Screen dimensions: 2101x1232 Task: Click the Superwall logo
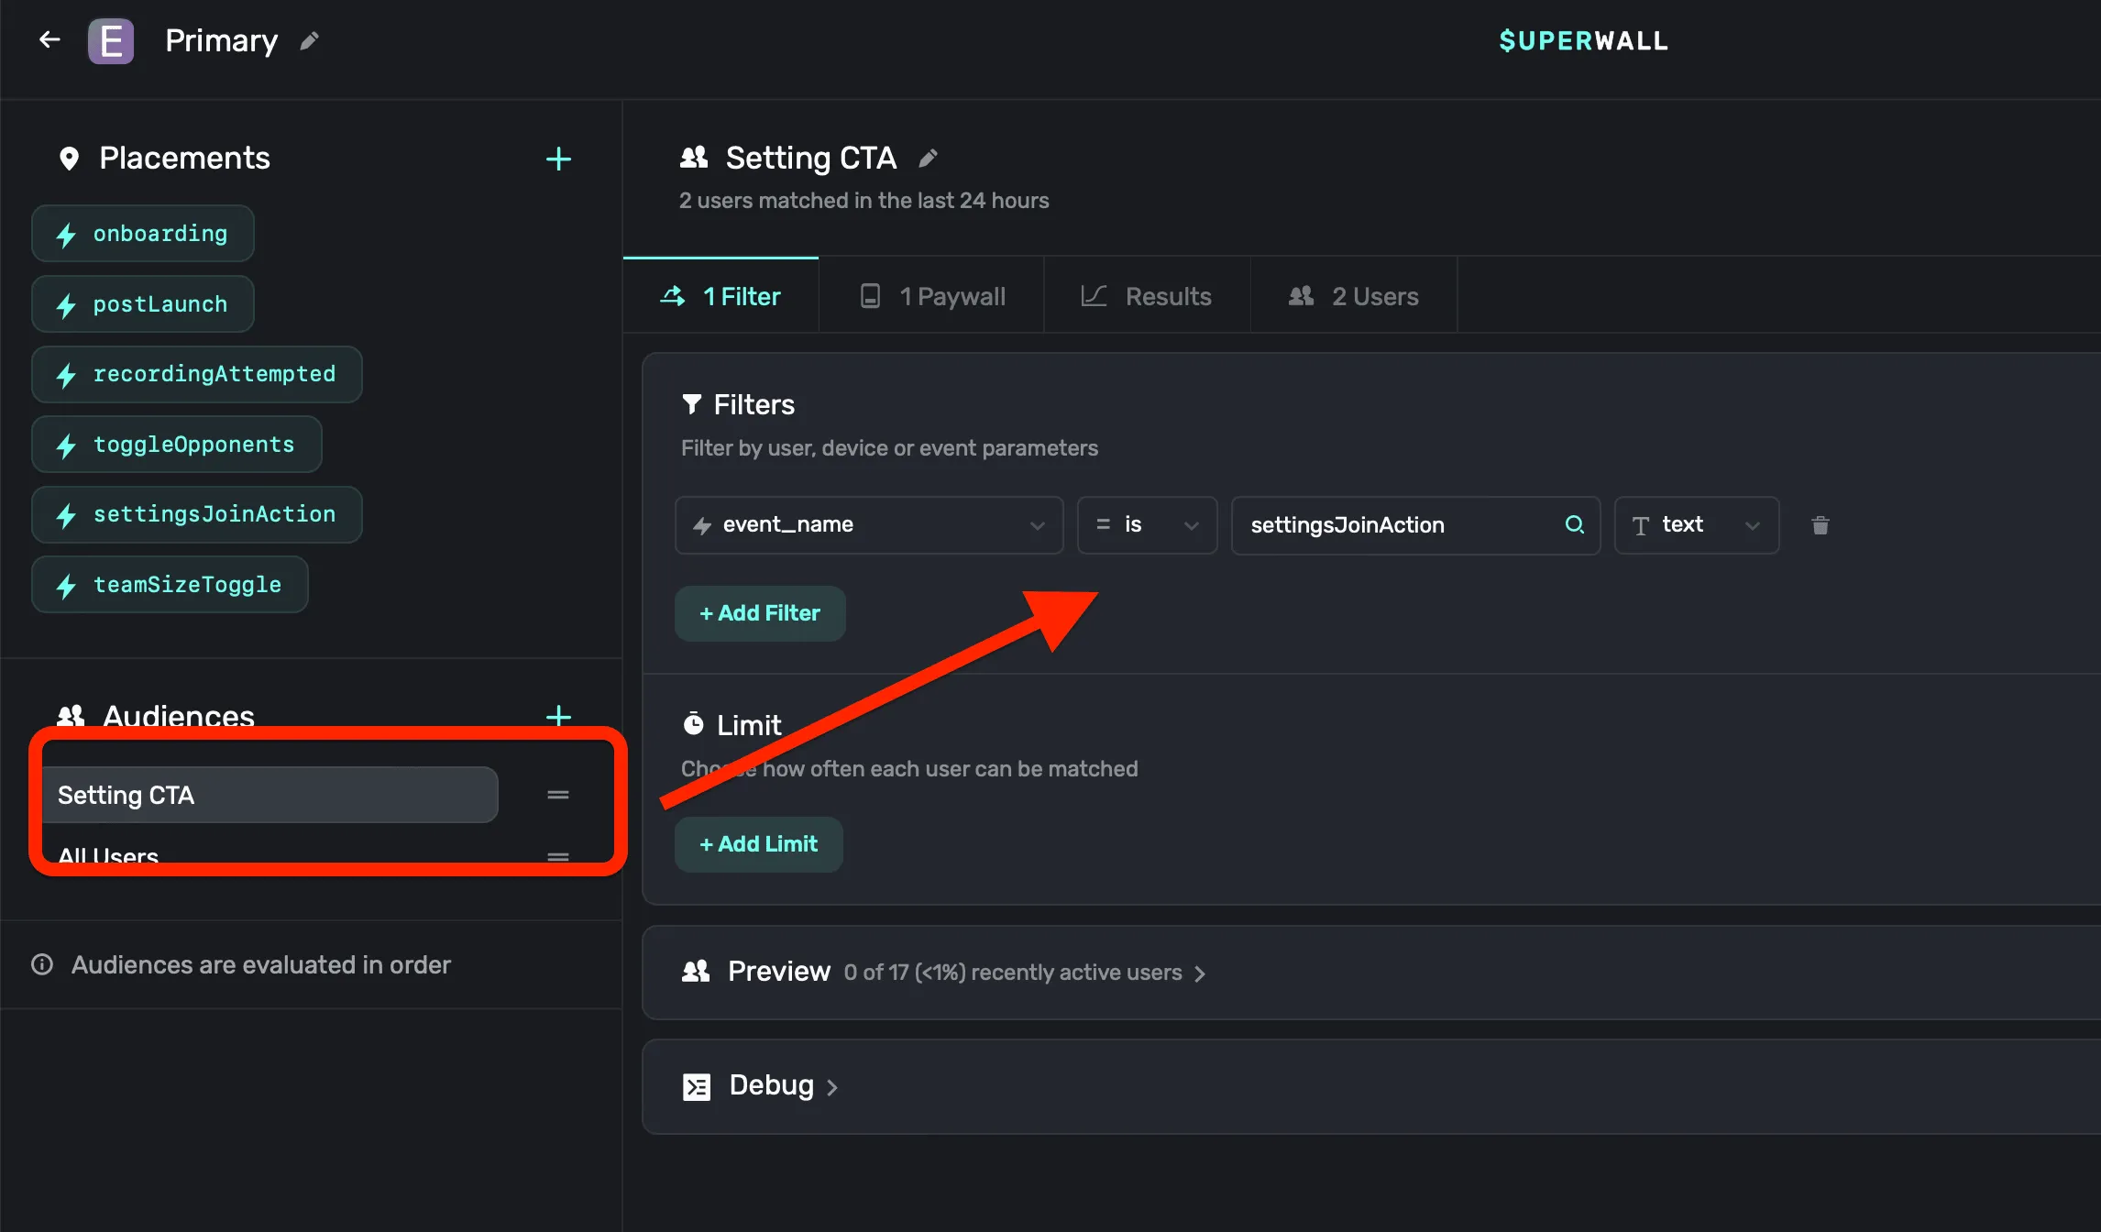tap(1583, 40)
